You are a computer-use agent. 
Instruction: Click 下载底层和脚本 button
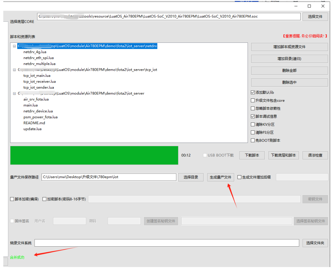pos(284,155)
